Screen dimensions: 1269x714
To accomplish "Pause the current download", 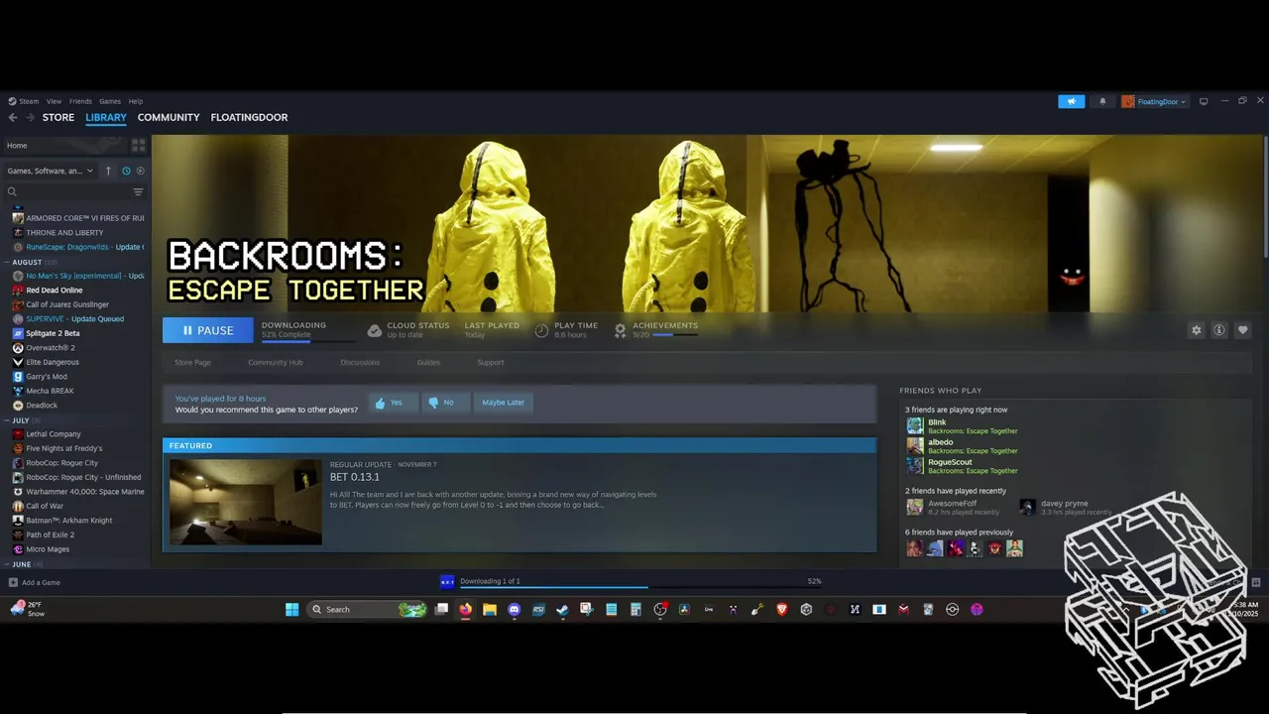I will coord(208,330).
